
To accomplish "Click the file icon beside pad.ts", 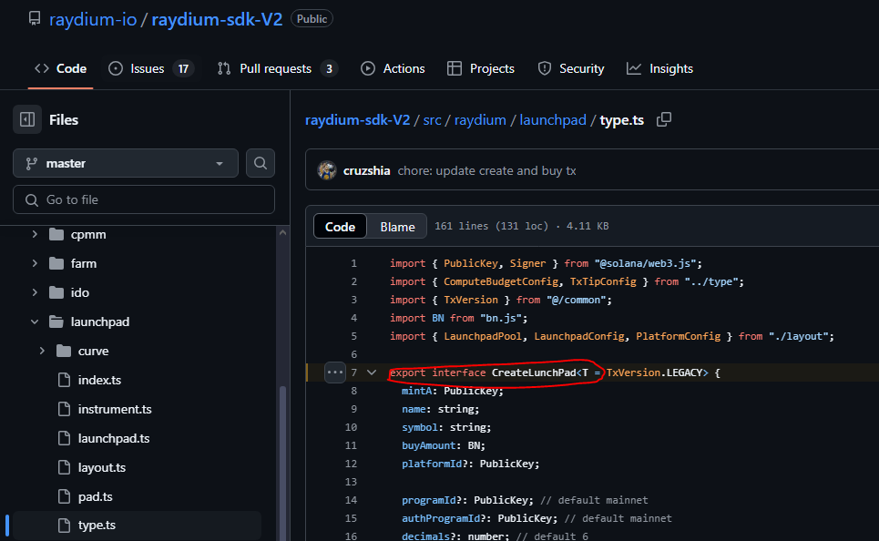I will (x=64, y=496).
